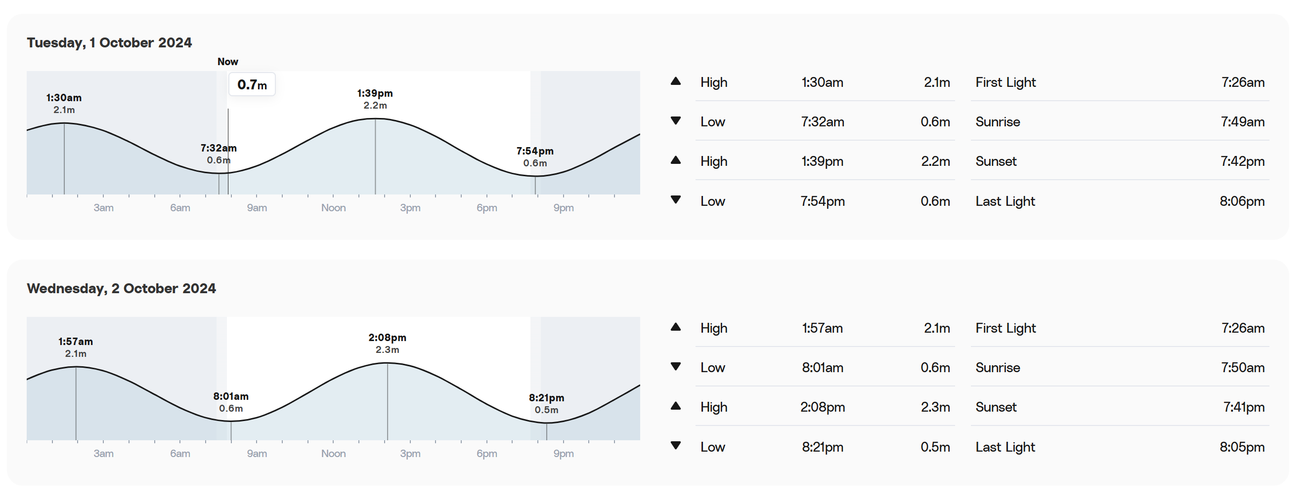Select the down-arrow icon beside Wednesday's 8:21pm low tide
Image resolution: width=1311 pixels, height=500 pixels.
pos(675,446)
